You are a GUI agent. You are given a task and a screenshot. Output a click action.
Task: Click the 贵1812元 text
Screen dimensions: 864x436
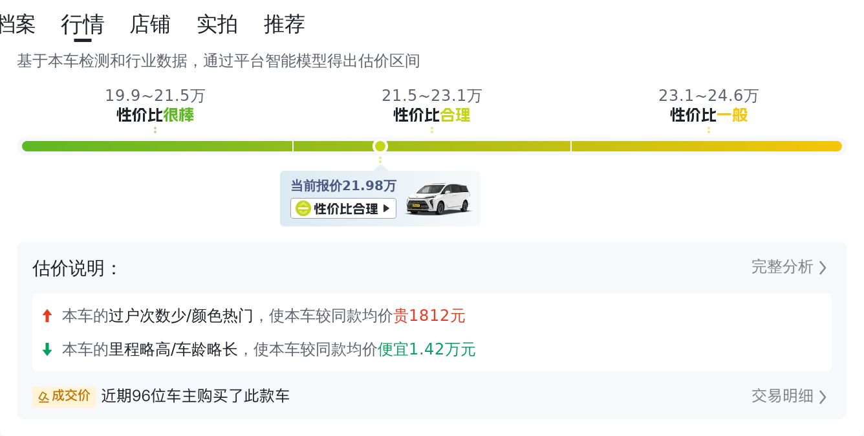pyautogui.click(x=429, y=316)
